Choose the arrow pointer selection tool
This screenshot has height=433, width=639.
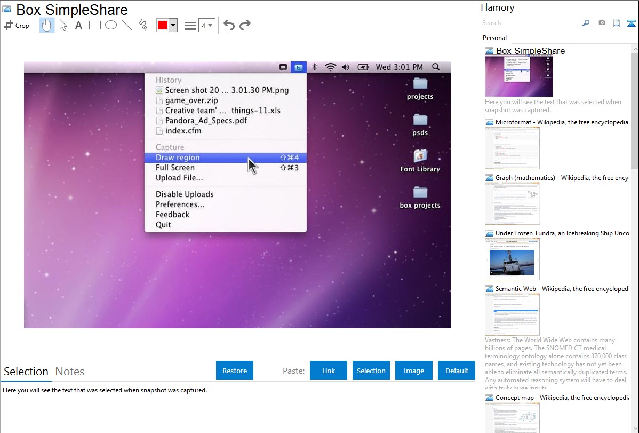click(63, 25)
